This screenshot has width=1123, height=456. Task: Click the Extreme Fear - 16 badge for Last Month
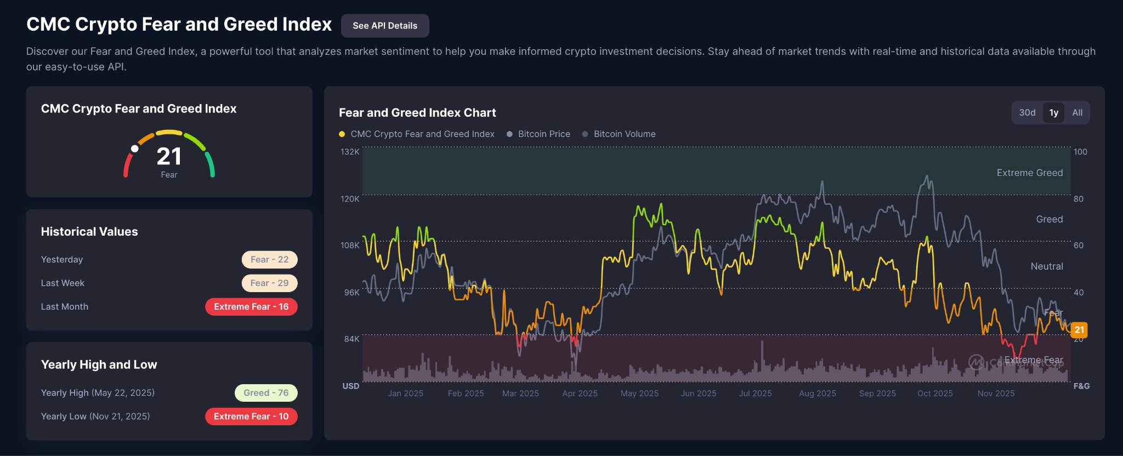pyautogui.click(x=251, y=306)
